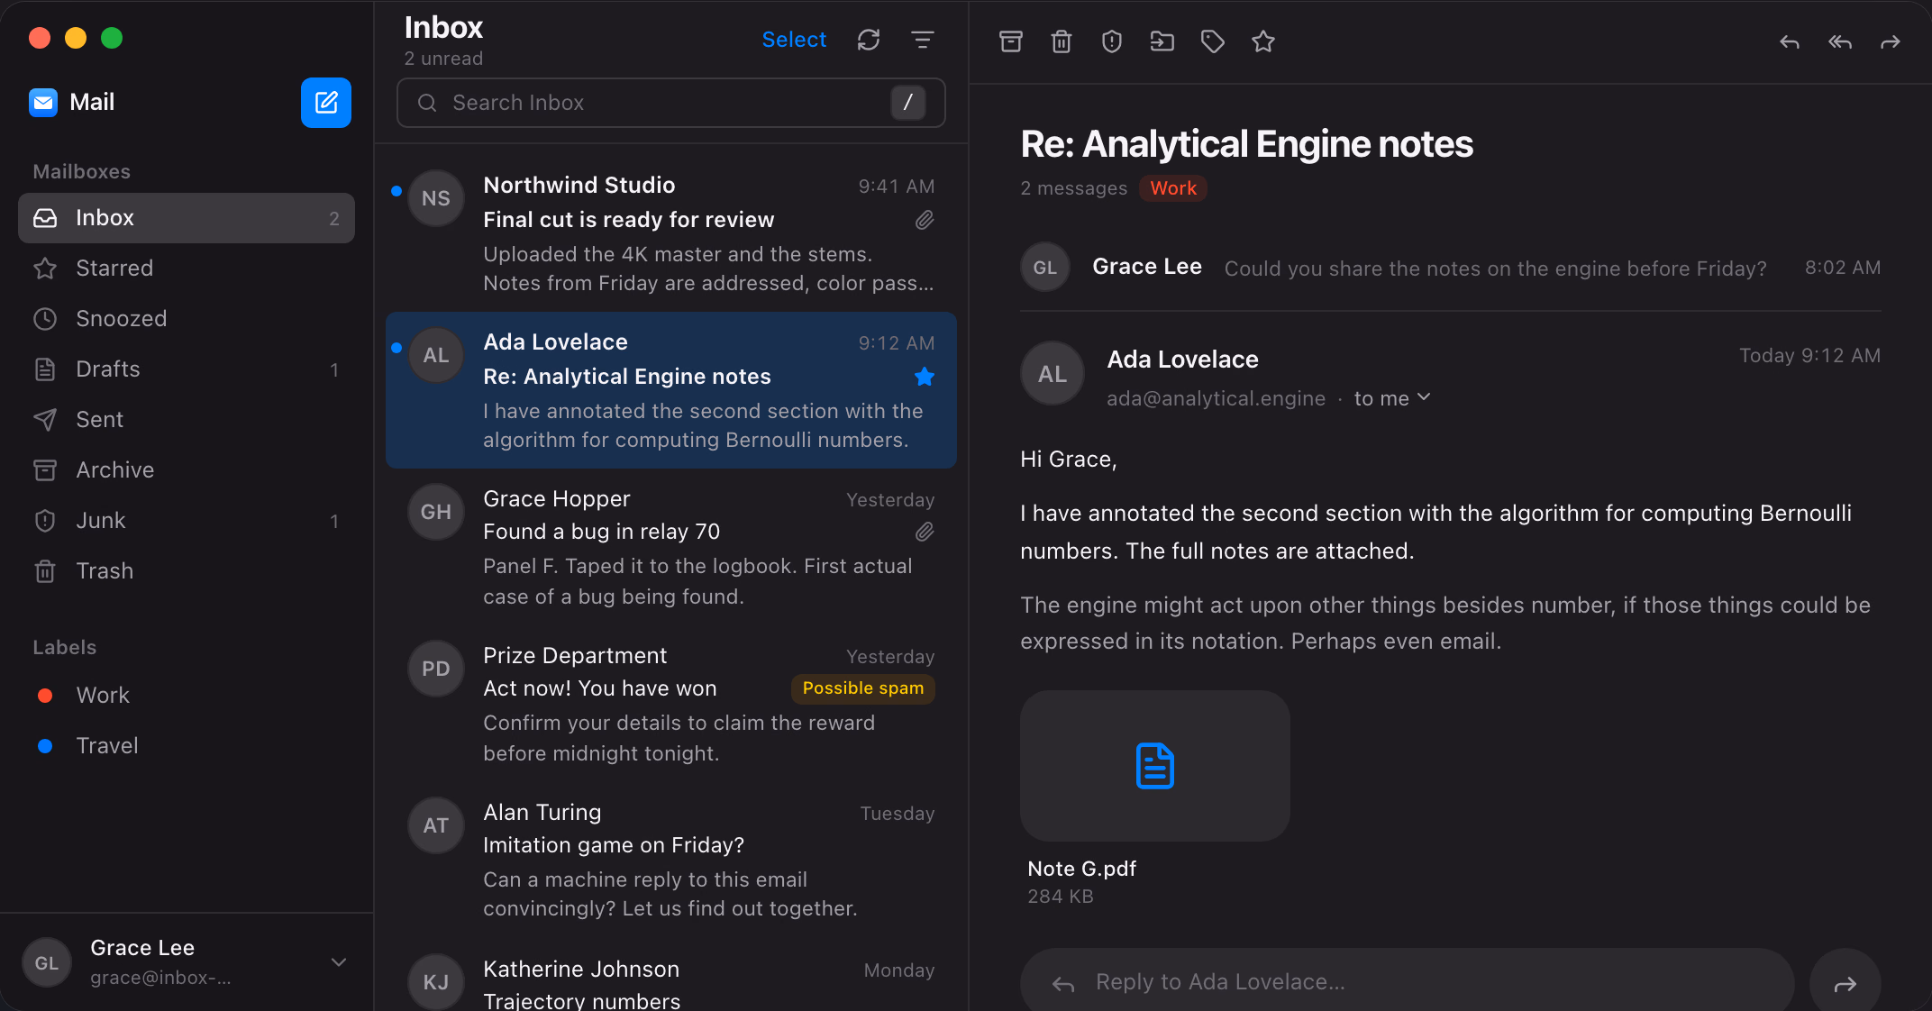Filter by the Travel label
Image resolution: width=1932 pixels, height=1011 pixels.
tap(187, 746)
